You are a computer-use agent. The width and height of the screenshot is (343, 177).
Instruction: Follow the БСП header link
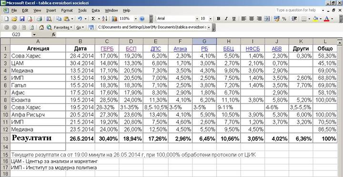(131, 49)
